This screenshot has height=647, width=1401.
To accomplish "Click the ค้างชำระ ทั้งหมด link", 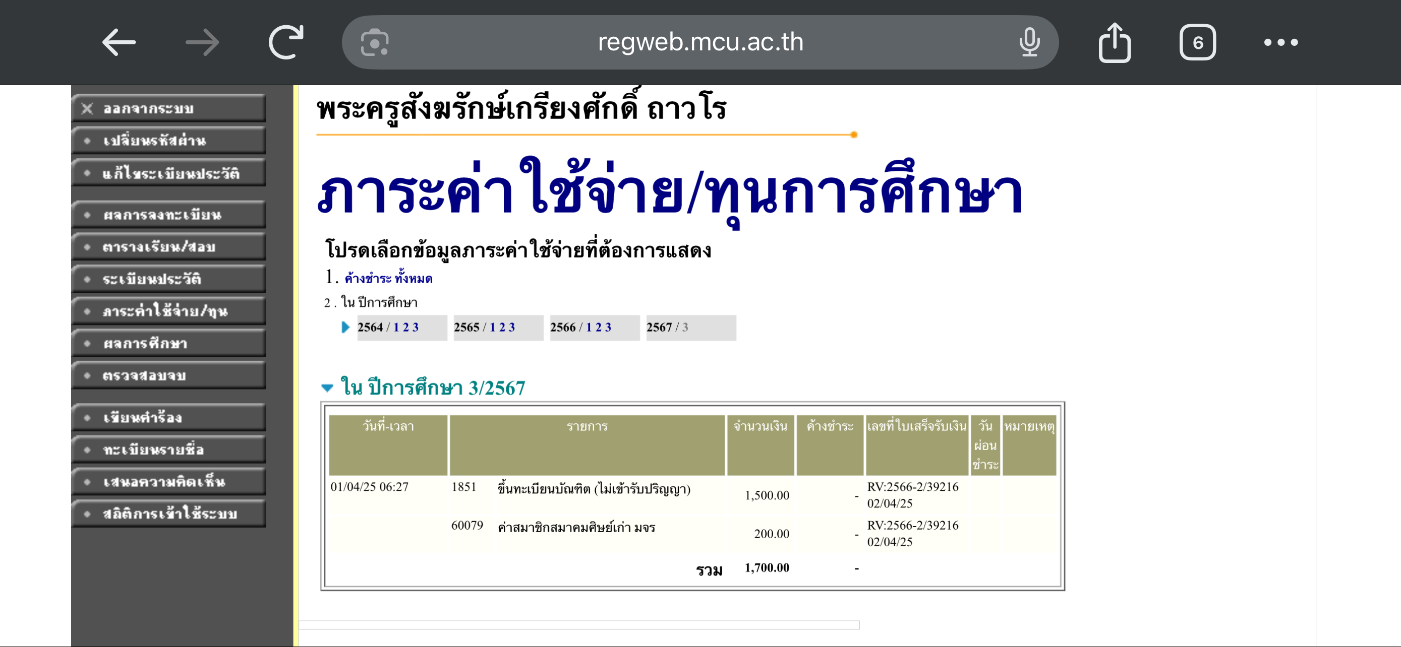I will (x=388, y=279).
